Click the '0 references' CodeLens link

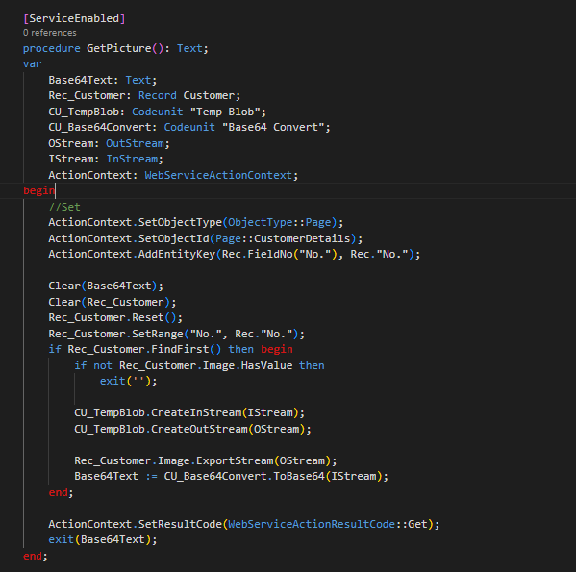coord(50,33)
